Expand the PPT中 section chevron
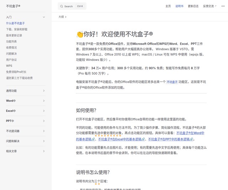The image size is (228, 190). [44, 121]
